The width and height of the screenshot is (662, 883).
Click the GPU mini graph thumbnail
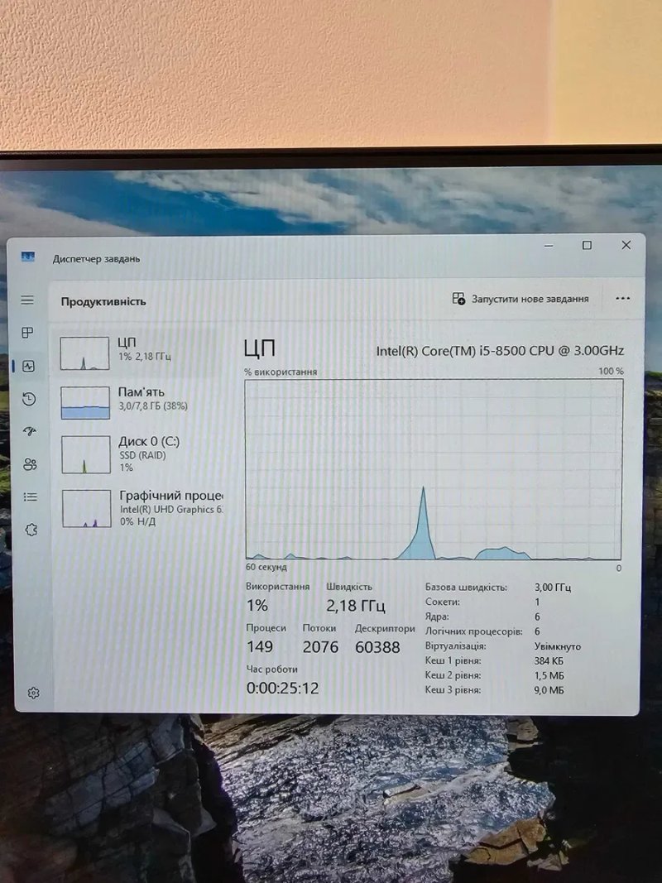(86, 508)
